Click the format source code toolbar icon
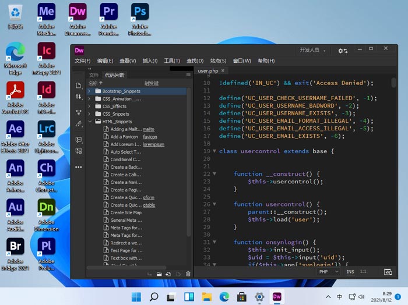408x305 pixels. pyautogui.click(x=78, y=124)
